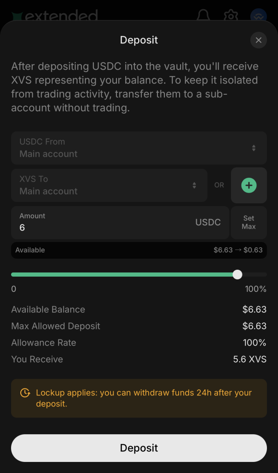Open the notifications bell
Viewport: 278px width, 473px height.
pyautogui.click(x=203, y=16)
